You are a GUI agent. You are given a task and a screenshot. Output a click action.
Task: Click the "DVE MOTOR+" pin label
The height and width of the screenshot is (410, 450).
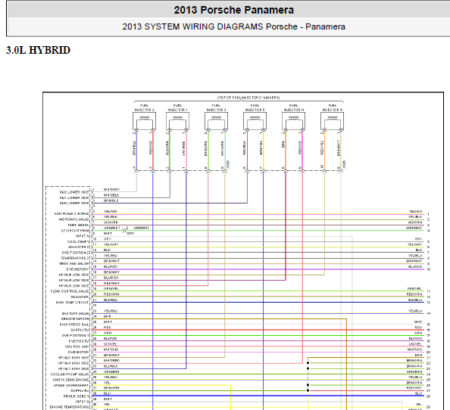click(x=78, y=269)
